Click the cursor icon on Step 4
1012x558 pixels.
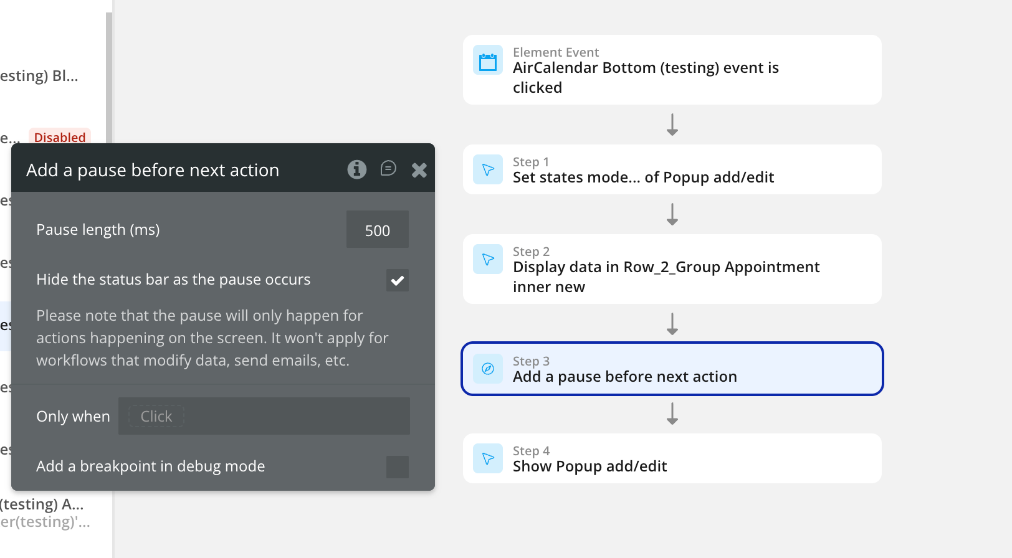[487, 458]
